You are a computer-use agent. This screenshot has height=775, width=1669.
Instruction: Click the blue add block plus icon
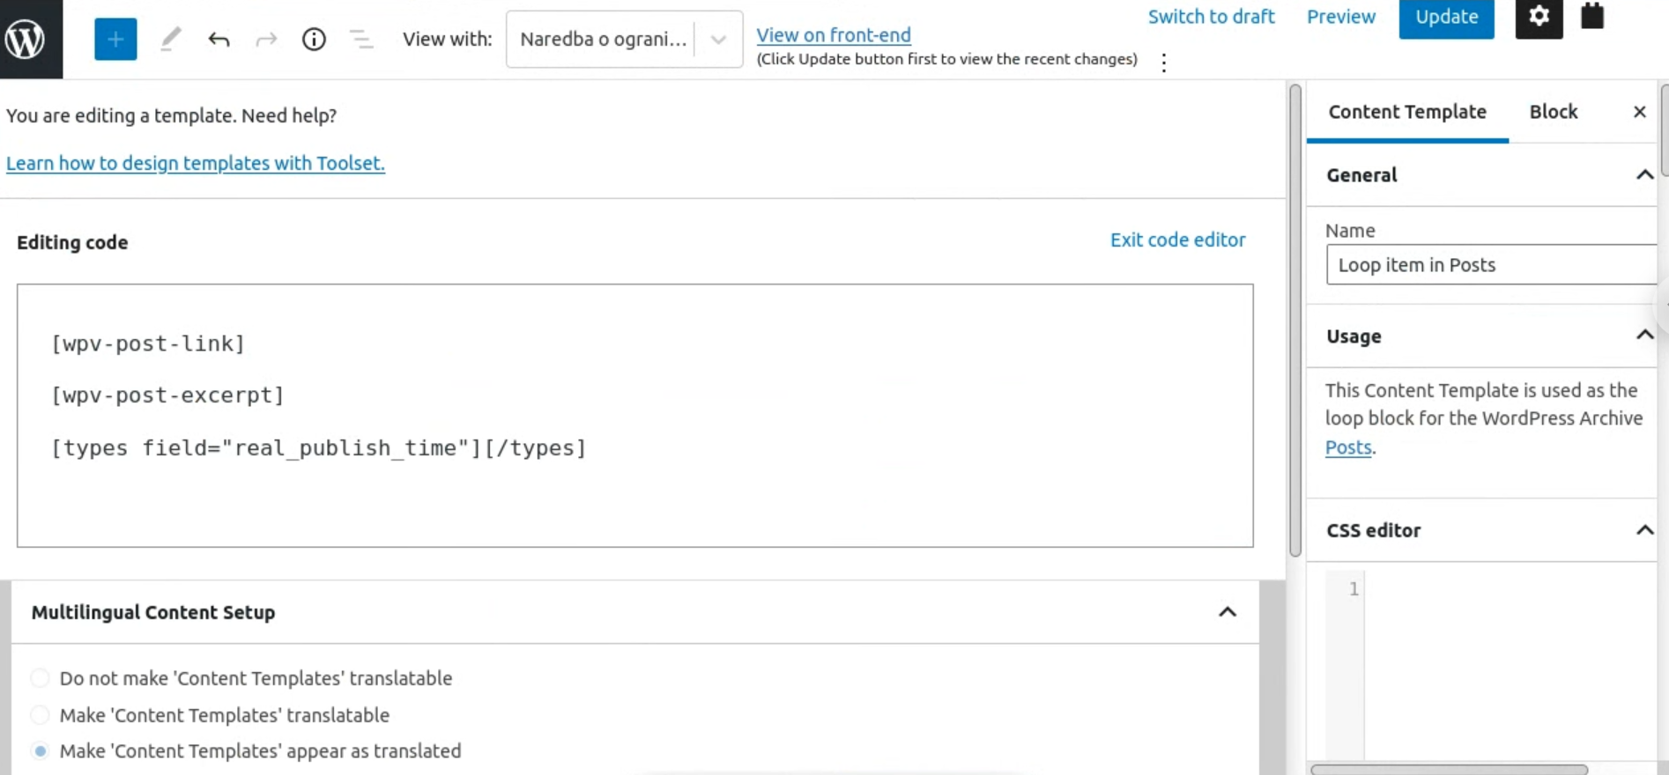(x=115, y=39)
